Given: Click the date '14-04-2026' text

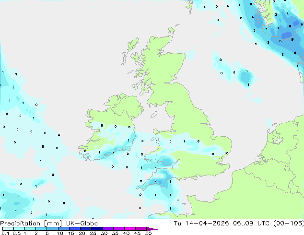Looking at the screenshot, I should coord(207,223).
